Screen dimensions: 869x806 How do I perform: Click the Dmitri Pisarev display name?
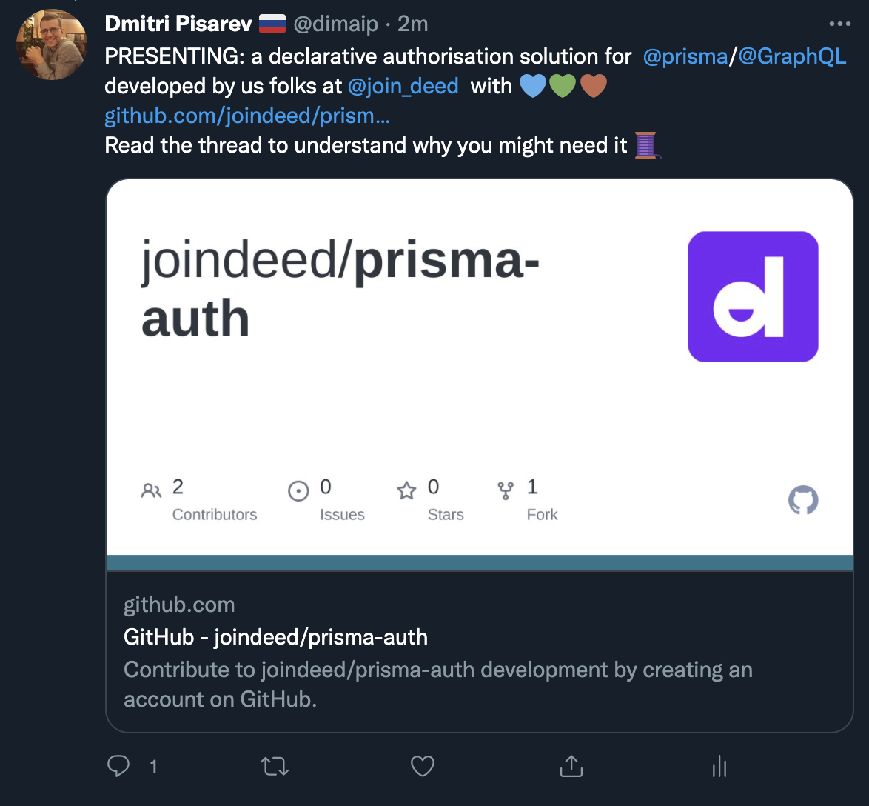[x=178, y=24]
